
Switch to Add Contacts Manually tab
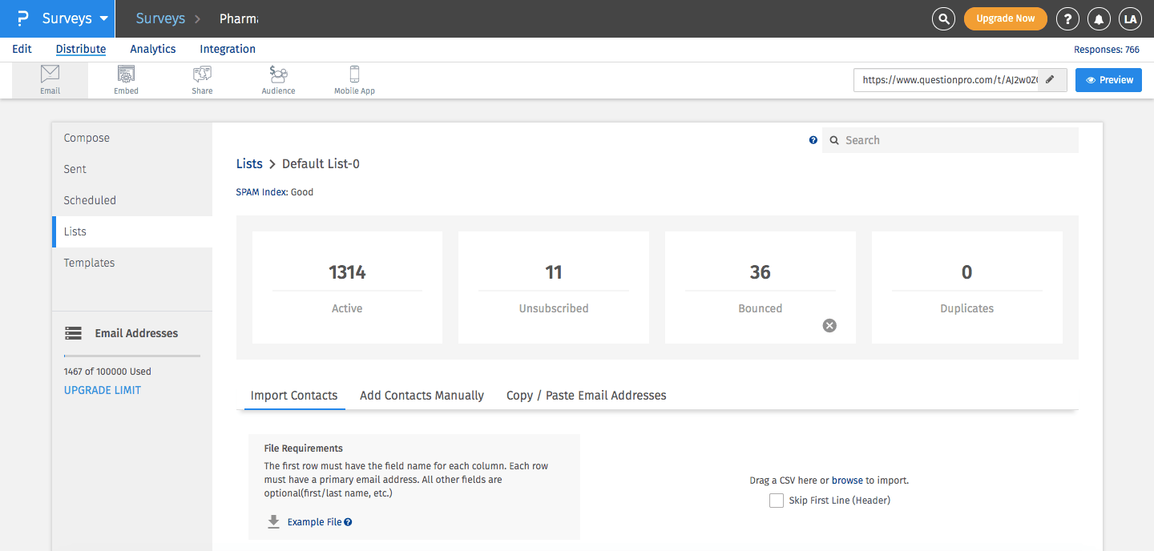coord(422,396)
